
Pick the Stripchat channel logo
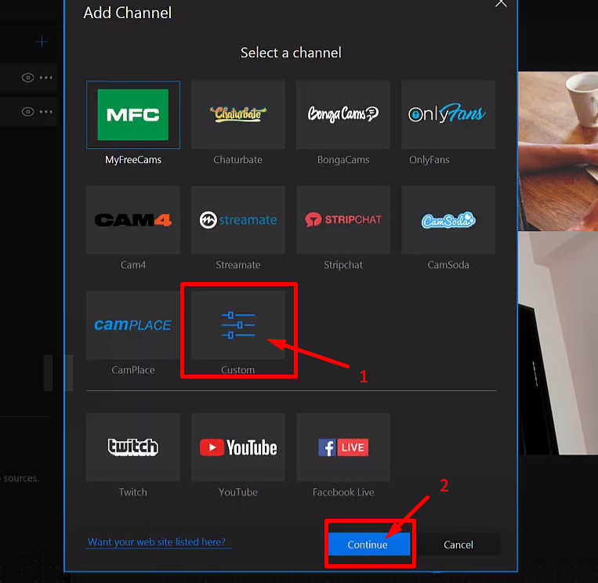[x=343, y=220]
